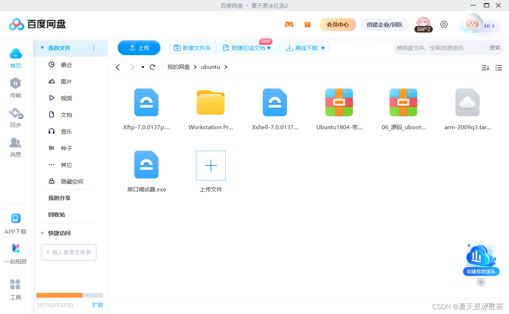The width and height of the screenshot is (509, 314).
Task: Open the settings hexagon icon
Action: coord(444,24)
